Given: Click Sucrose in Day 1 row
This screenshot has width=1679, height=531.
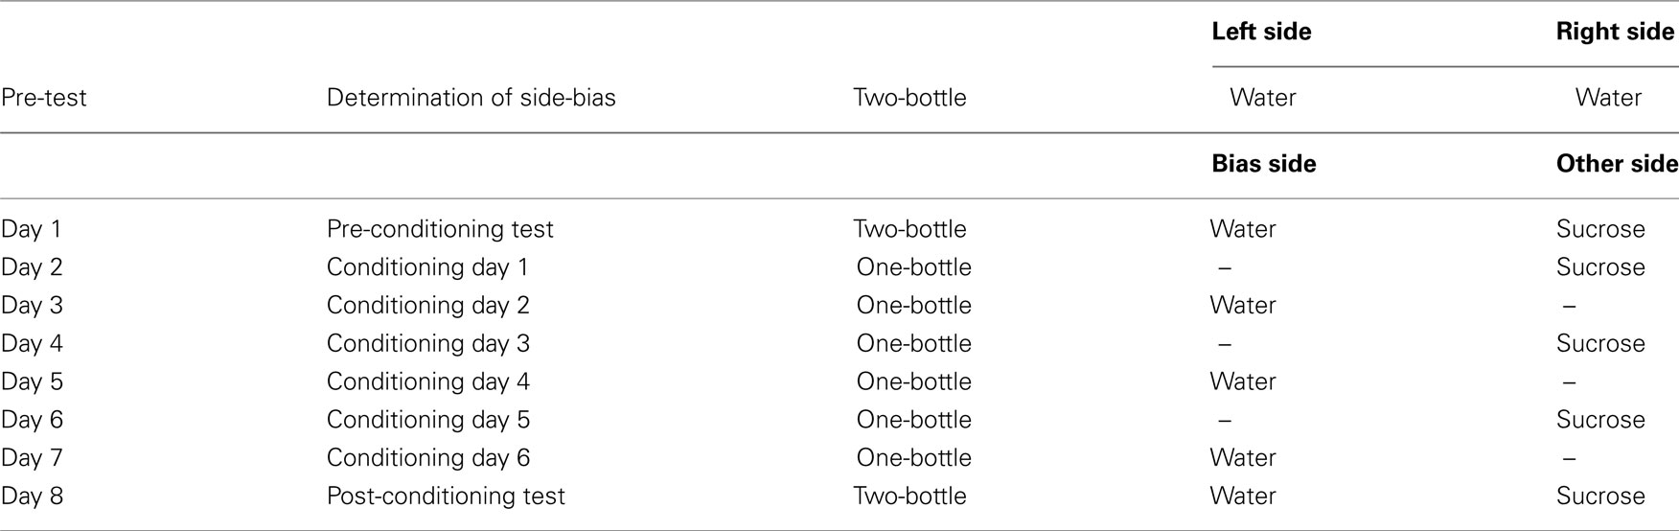Looking at the screenshot, I should pyautogui.click(x=1600, y=230).
